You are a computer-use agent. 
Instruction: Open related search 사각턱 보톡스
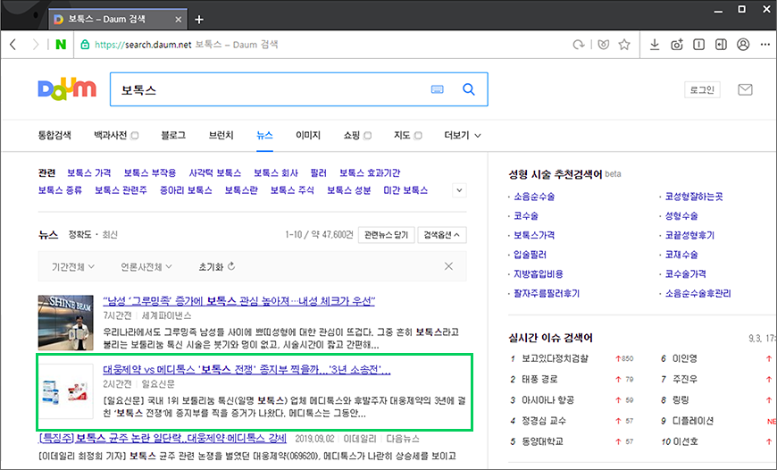(214, 172)
